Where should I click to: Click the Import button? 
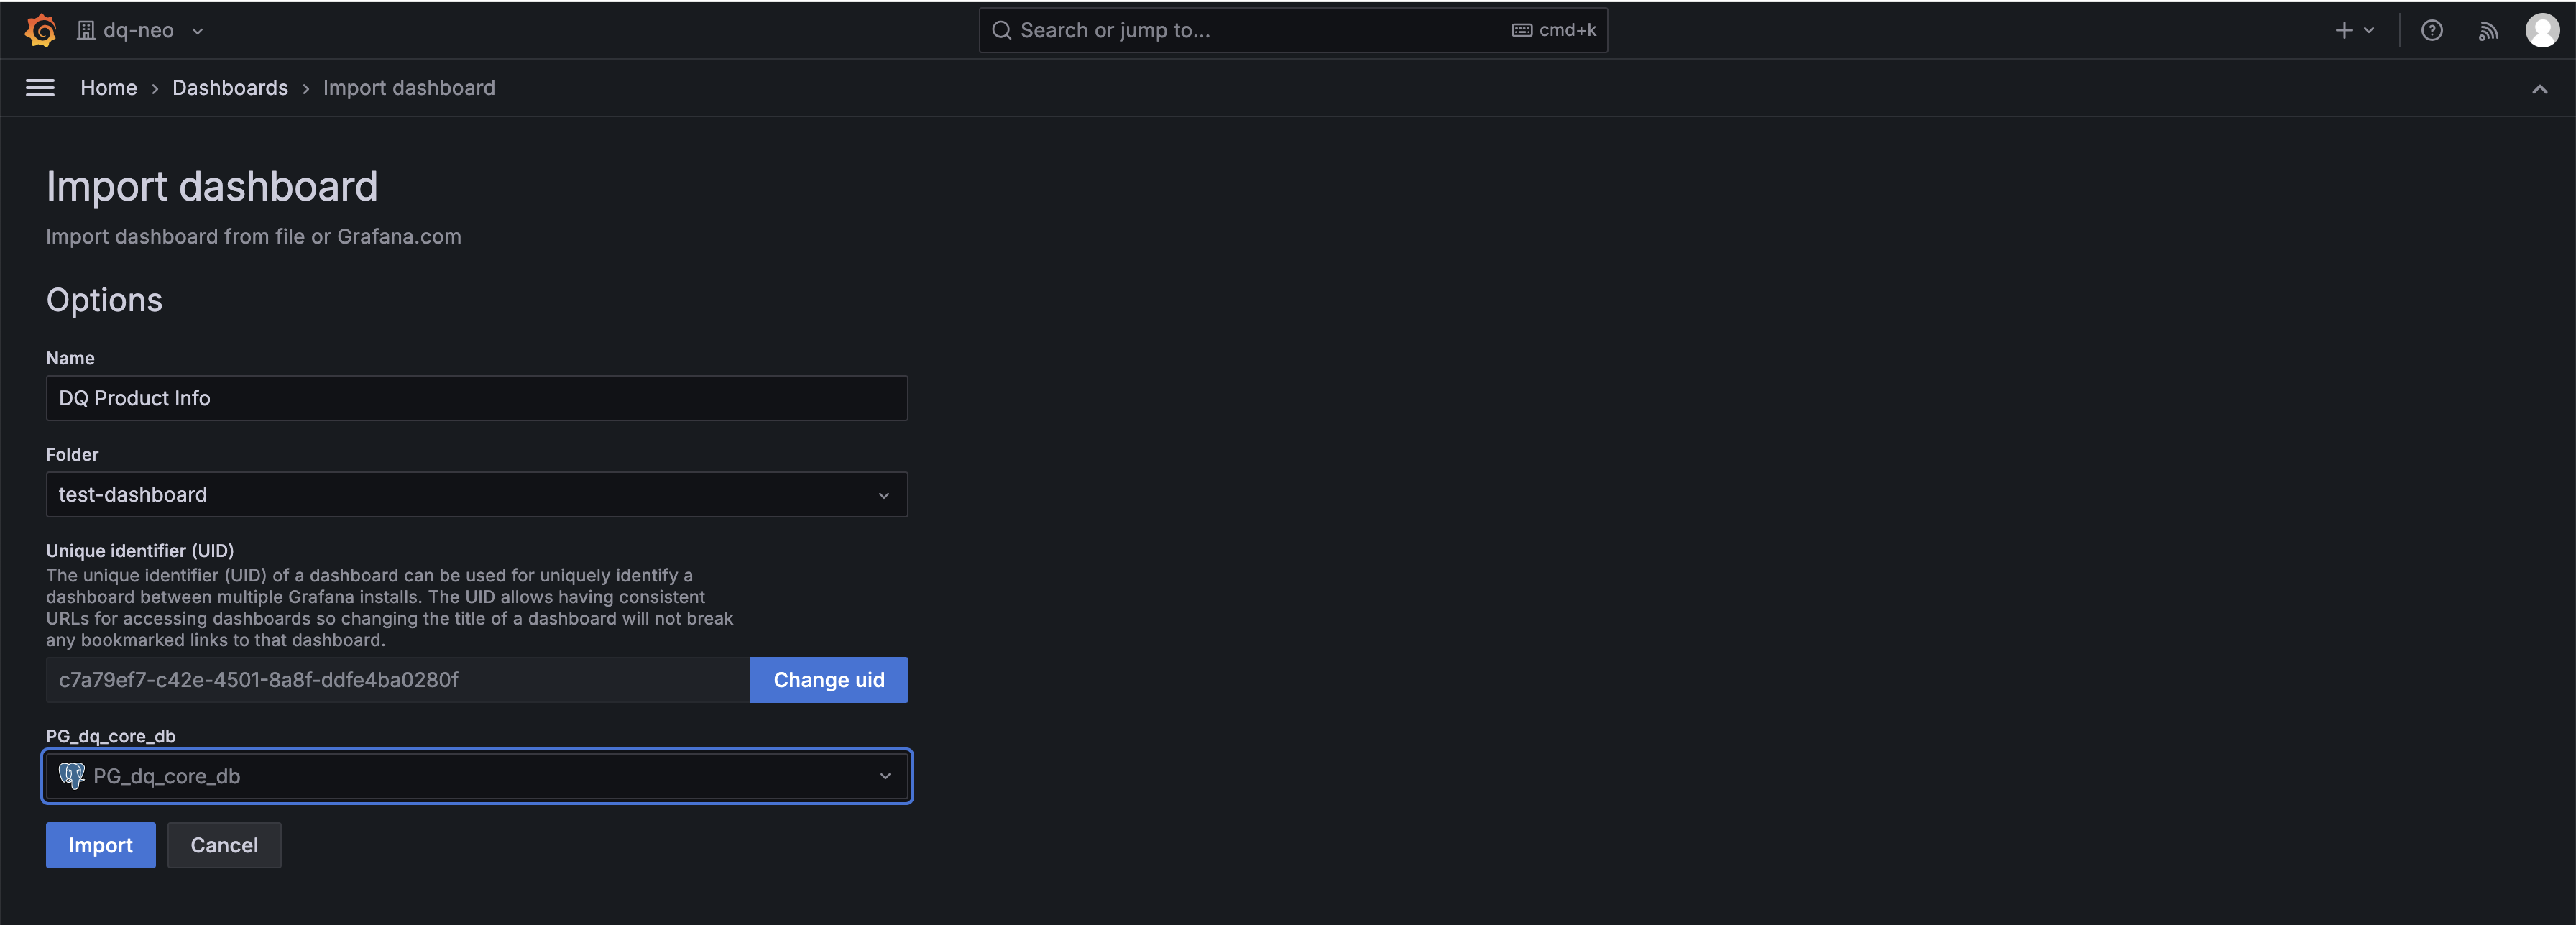[x=100, y=845]
